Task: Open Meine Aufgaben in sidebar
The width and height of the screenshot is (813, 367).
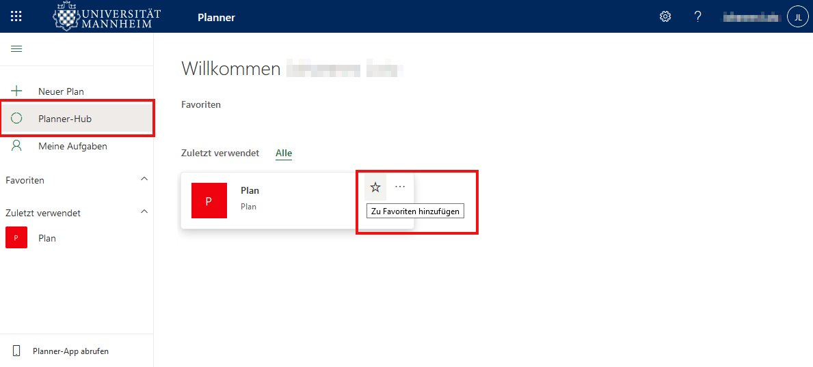Action: 77,147
